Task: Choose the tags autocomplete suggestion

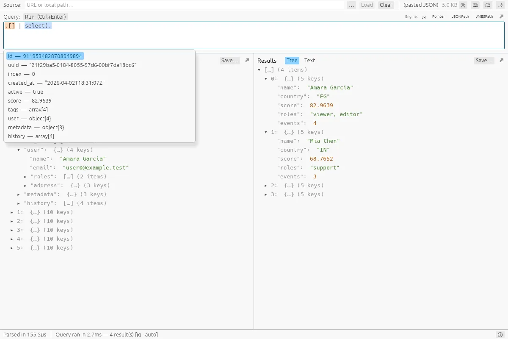Action: [100, 109]
